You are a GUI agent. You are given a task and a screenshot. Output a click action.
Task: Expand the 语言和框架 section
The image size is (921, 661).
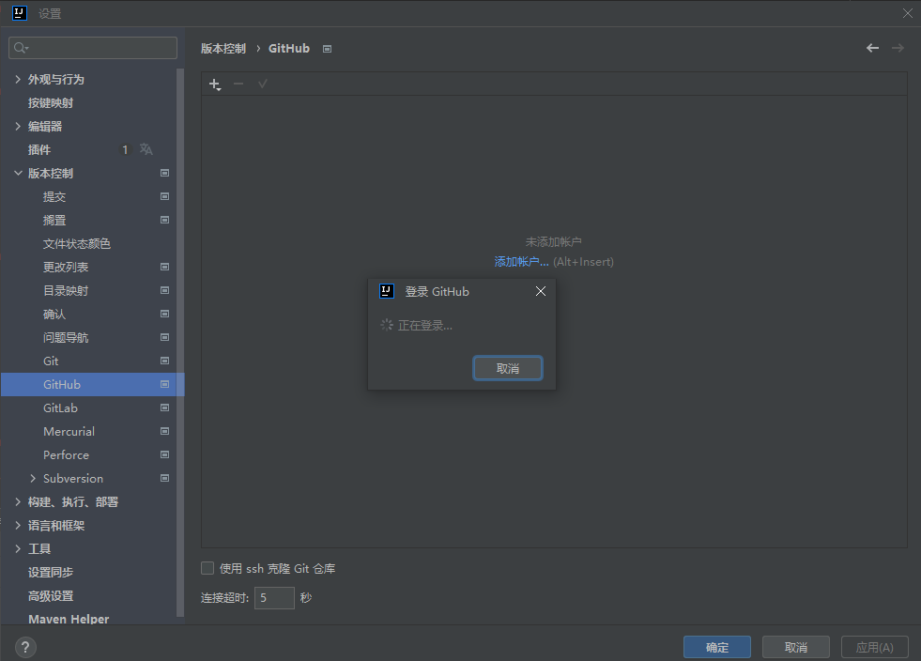(18, 526)
